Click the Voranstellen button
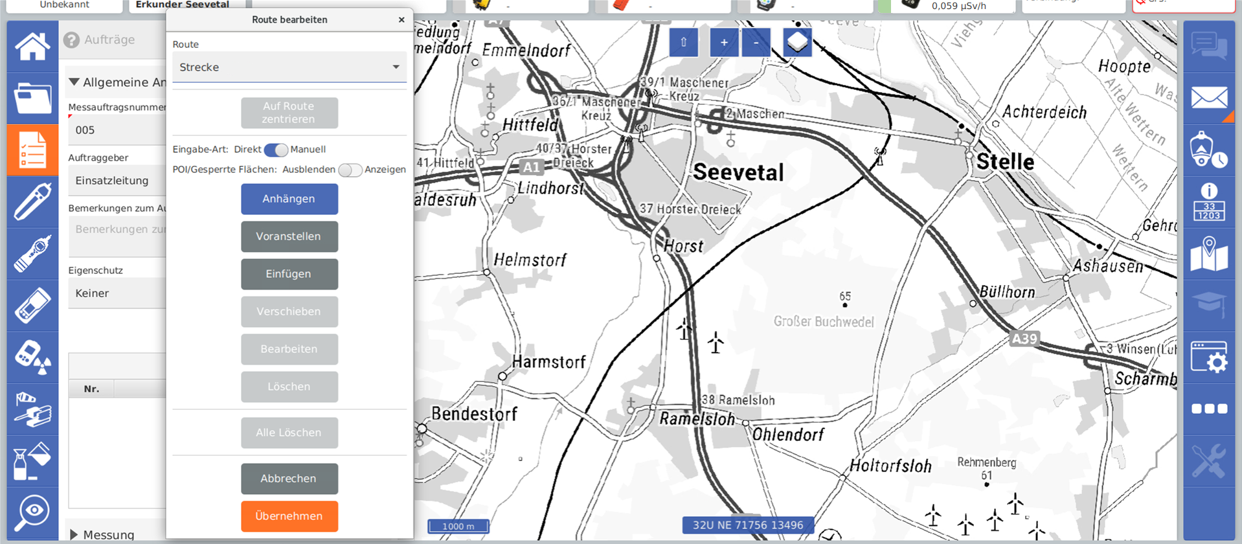The image size is (1242, 544). click(289, 236)
